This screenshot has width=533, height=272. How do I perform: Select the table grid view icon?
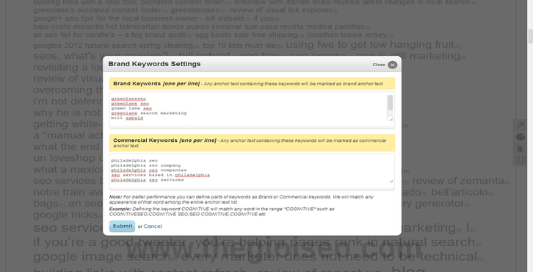pyautogui.click(x=521, y=160)
